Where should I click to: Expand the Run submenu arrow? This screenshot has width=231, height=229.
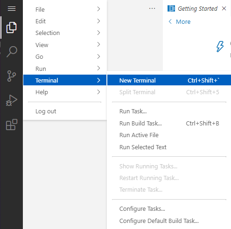click(98, 68)
